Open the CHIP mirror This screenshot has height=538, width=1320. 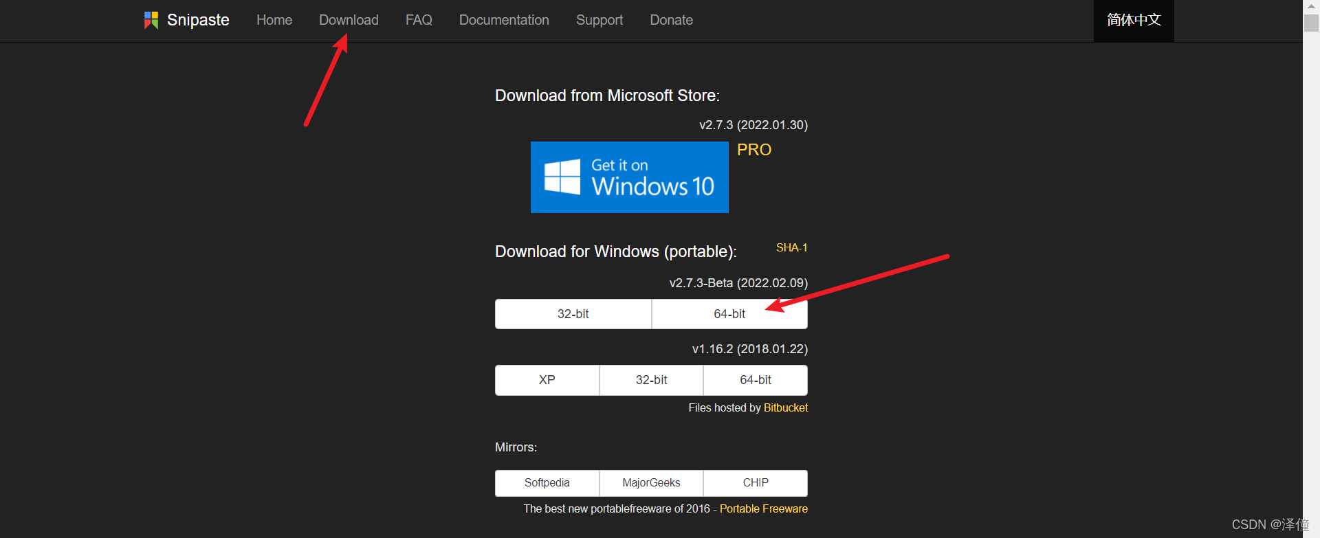756,483
